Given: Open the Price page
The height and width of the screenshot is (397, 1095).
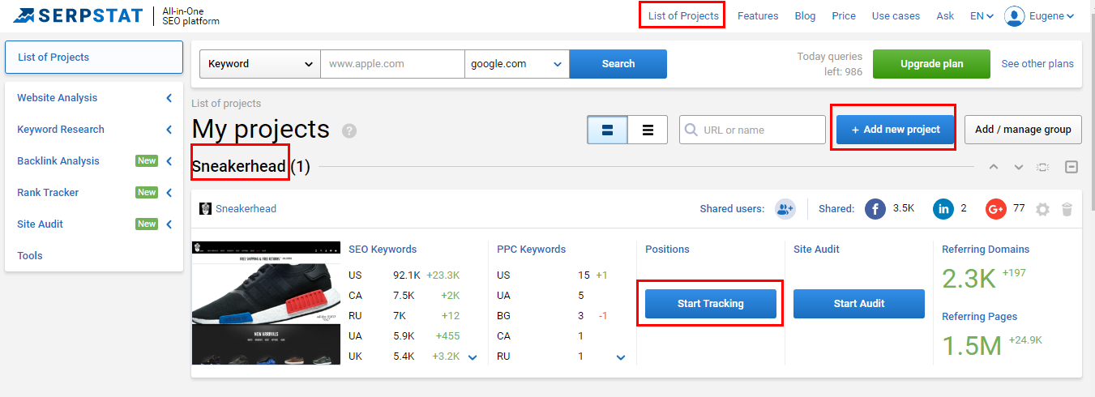Looking at the screenshot, I should point(844,16).
